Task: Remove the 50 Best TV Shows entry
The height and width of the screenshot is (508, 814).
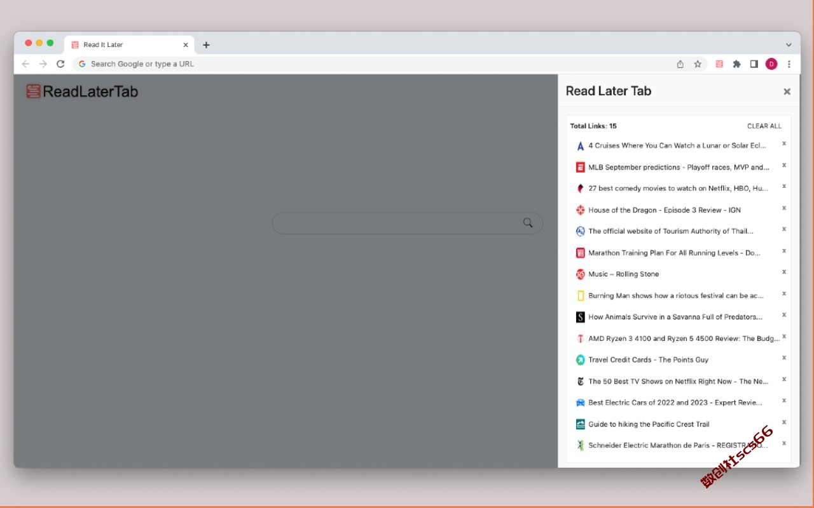Action: tap(784, 379)
